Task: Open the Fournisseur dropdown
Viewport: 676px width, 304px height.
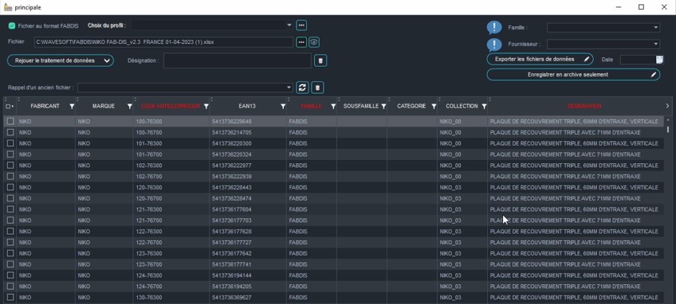Action: coord(656,44)
